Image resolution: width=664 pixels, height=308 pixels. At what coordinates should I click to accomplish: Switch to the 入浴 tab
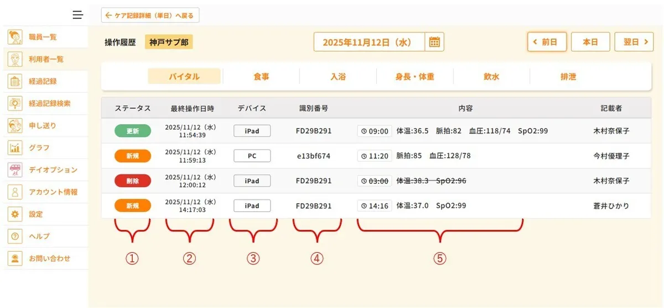click(338, 77)
